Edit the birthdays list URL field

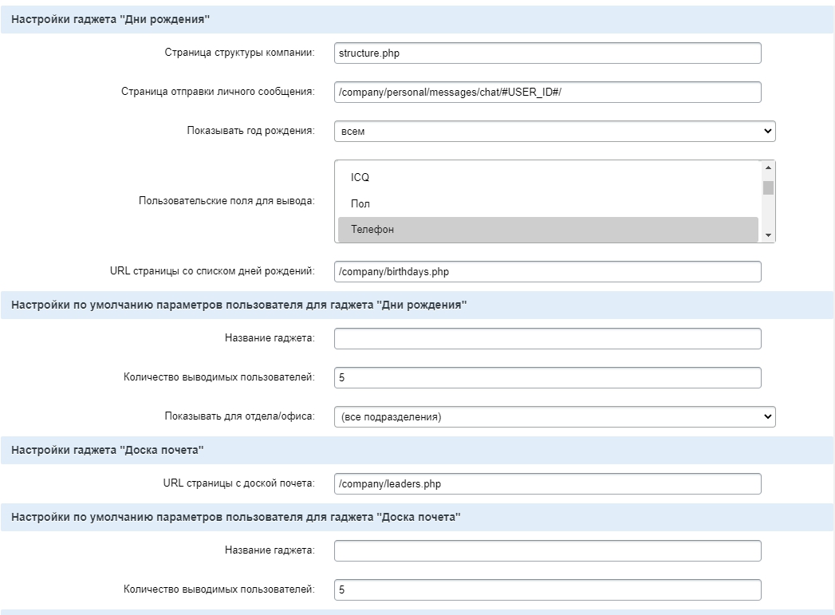(547, 271)
